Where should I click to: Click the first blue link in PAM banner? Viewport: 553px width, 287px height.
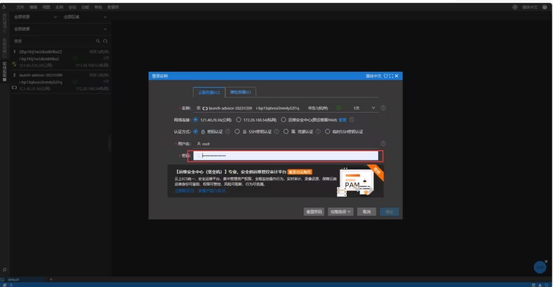click(184, 190)
